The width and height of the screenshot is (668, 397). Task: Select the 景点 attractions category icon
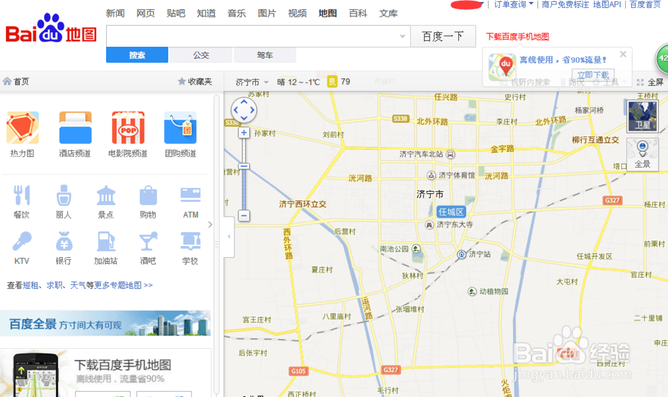pos(106,195)
